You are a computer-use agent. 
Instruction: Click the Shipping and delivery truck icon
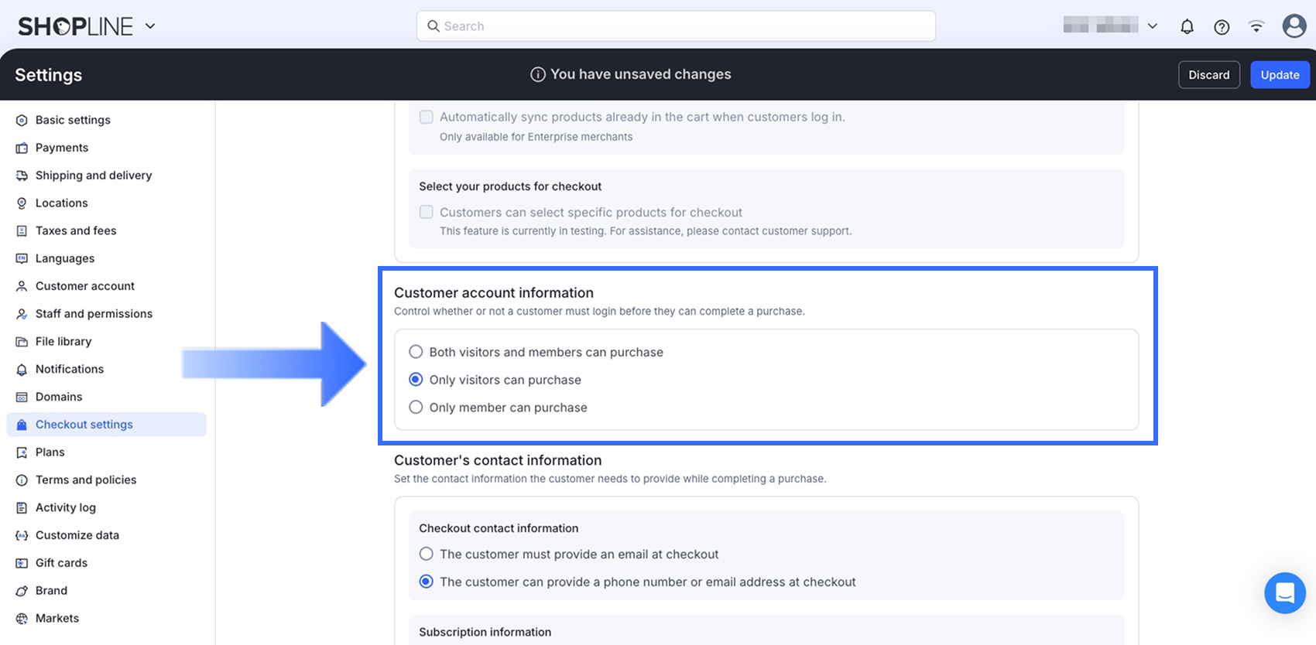[22, 176]
